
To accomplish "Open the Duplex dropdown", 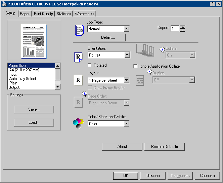I will (x=192, y=80).
